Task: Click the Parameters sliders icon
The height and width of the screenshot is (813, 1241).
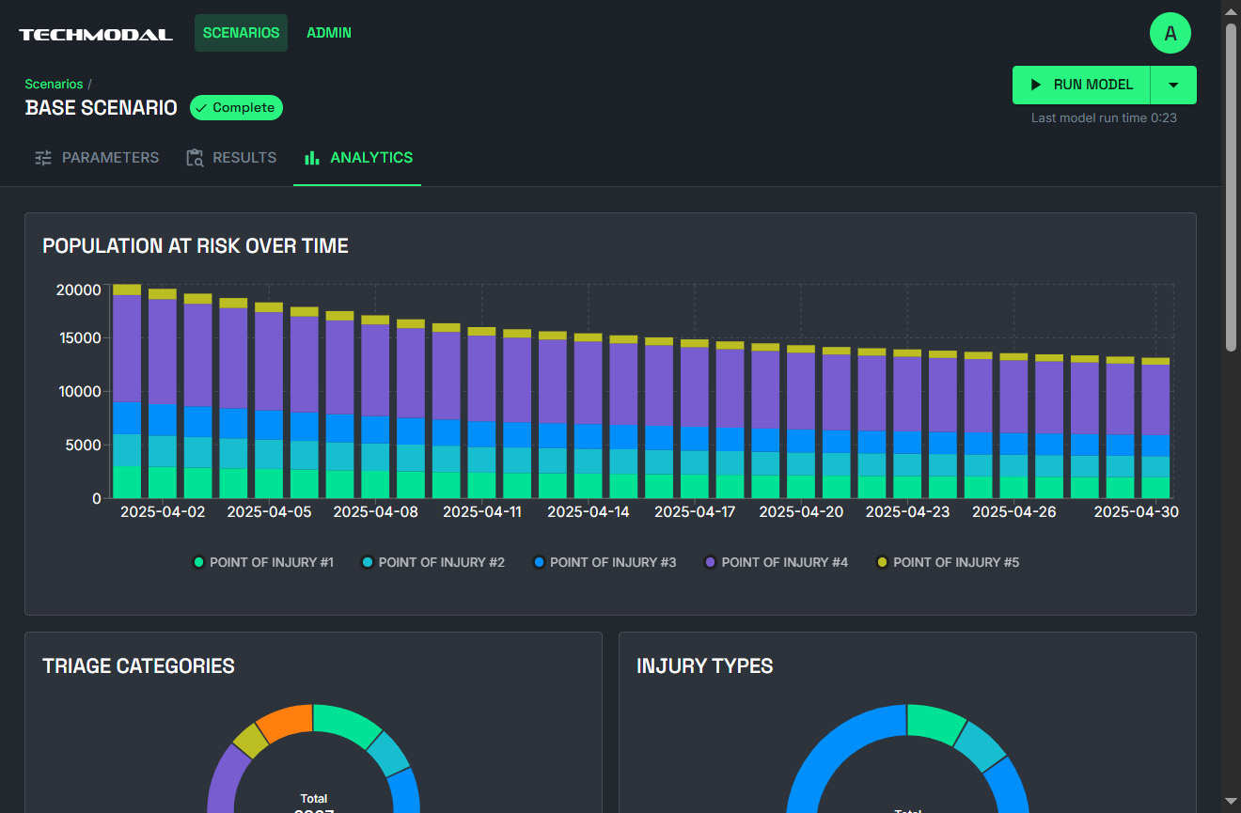Action: tap(43, 158)
